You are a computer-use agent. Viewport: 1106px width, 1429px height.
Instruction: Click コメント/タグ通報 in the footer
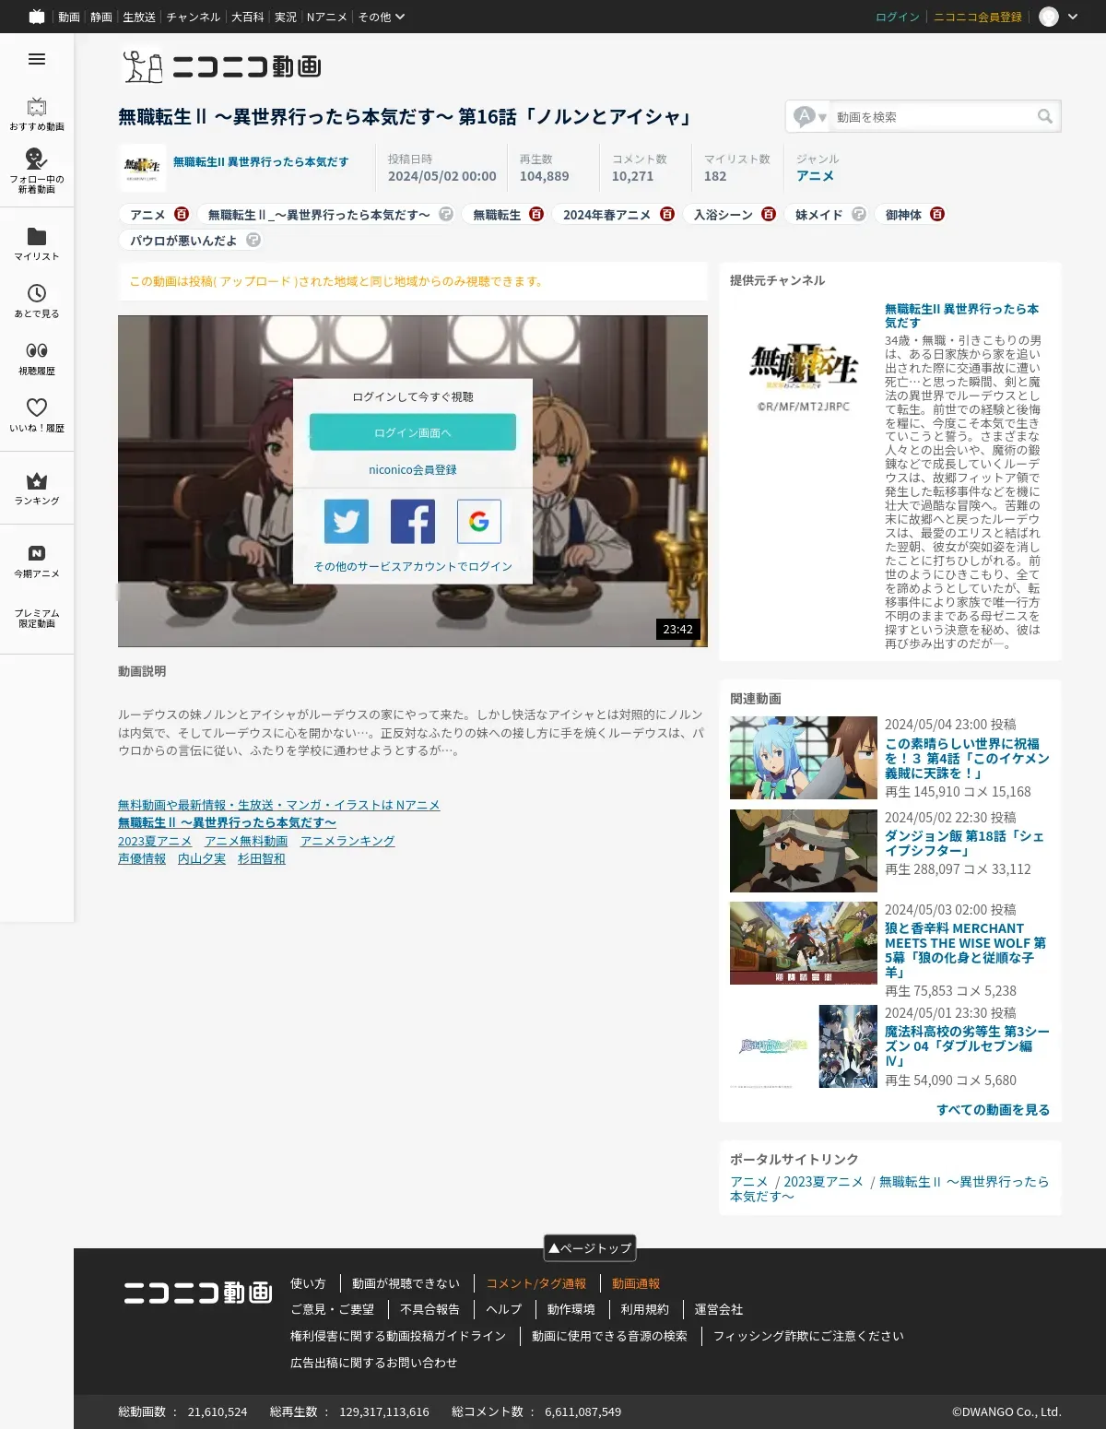tap(536, 1283)
